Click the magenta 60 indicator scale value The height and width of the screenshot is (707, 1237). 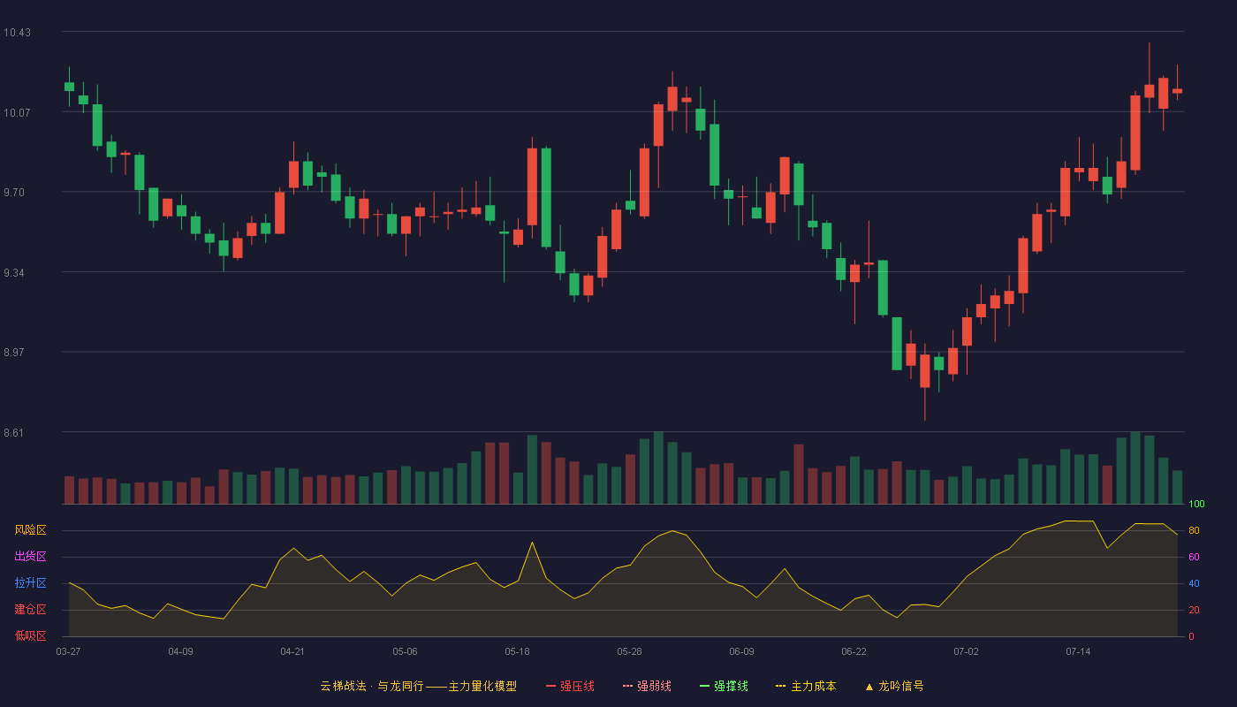(x=1194, y=558)
